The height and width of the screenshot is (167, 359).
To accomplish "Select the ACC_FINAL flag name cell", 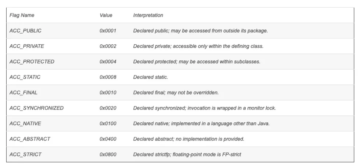I will pos(23,93).
